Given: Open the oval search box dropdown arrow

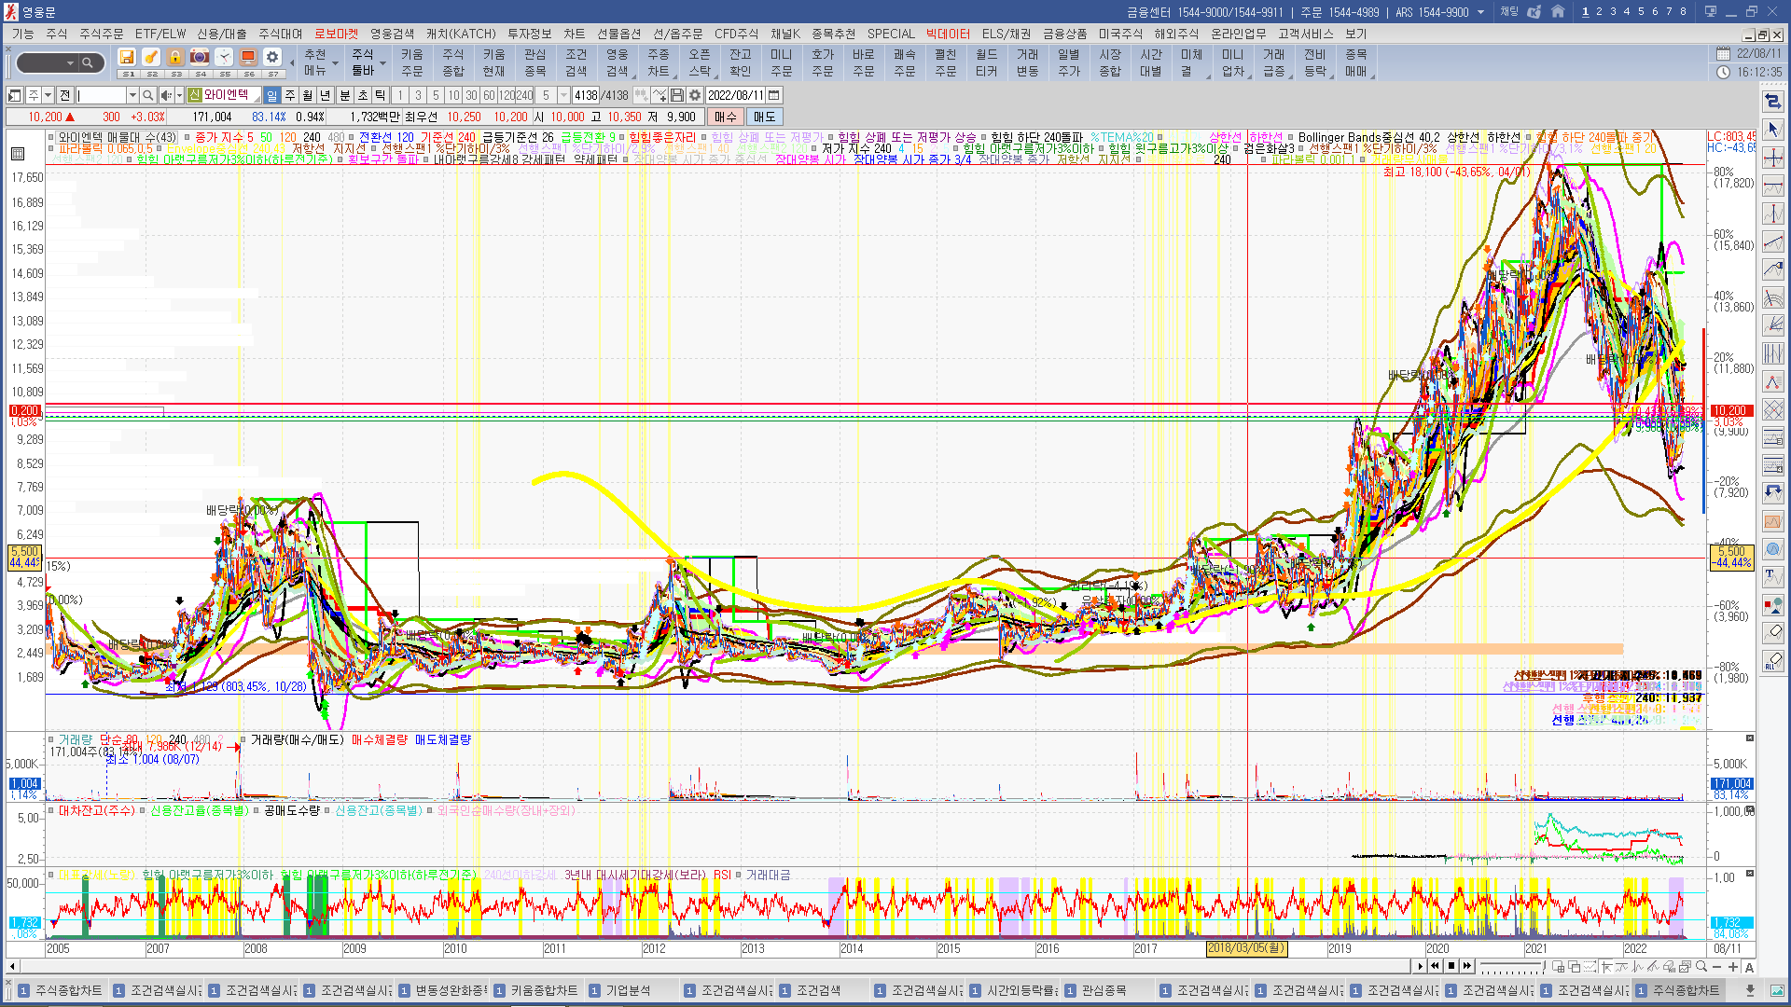Looking at the screenshot, I should [x=70, y=63].
